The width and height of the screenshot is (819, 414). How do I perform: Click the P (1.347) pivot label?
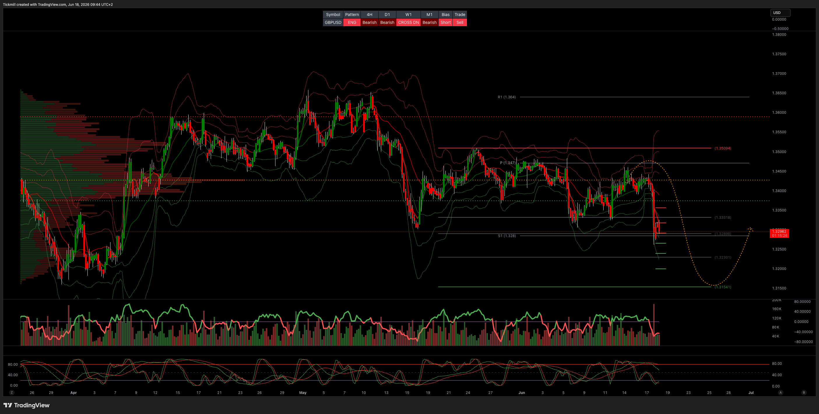coord(508,163)
